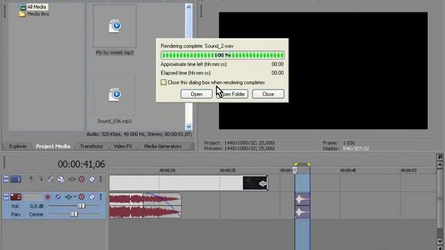Select audio track number 2 badge

tap(16, 197)
